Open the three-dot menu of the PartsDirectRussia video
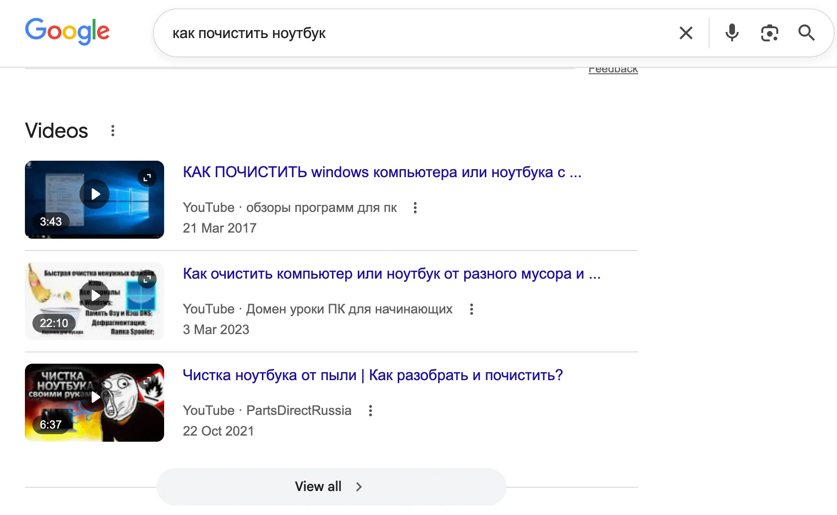 click(x=371, y=410)
